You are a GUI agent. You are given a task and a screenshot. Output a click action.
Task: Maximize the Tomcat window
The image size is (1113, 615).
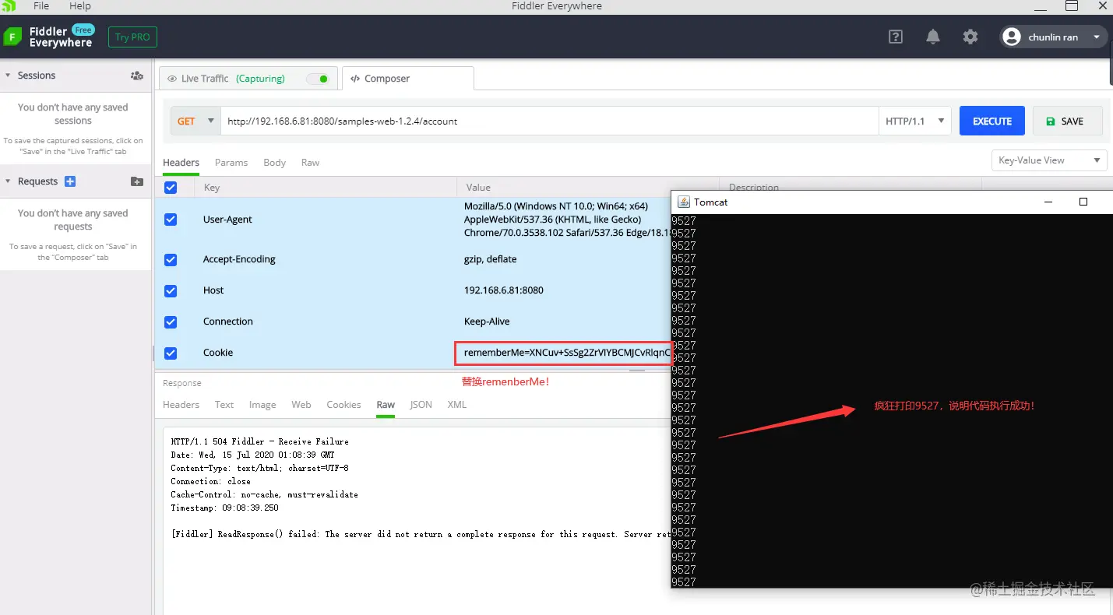[1083, 202]
